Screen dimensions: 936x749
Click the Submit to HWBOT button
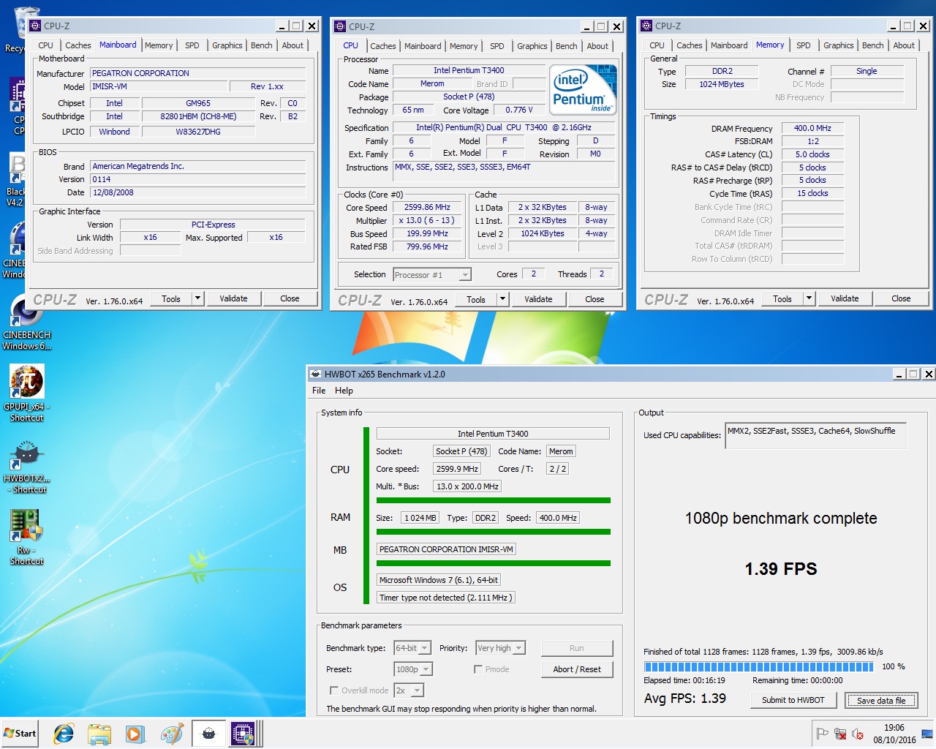[x=793, y=700]
